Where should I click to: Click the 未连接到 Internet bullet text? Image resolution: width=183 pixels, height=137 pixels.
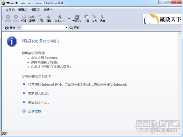[45, 58]
